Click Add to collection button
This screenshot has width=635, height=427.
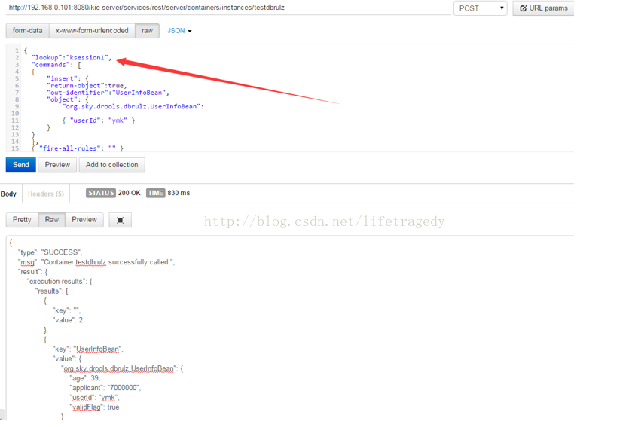point(111,165)
